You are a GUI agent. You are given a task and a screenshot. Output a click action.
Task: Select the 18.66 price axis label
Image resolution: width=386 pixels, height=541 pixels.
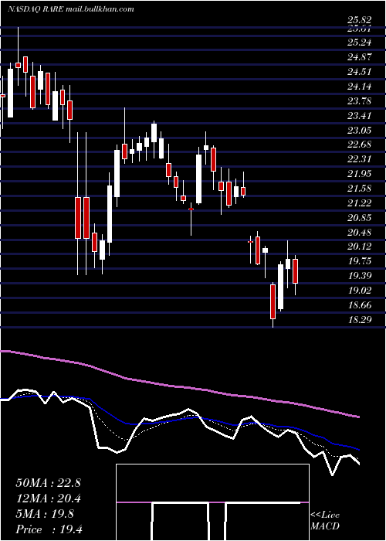(x=360, y=305)
